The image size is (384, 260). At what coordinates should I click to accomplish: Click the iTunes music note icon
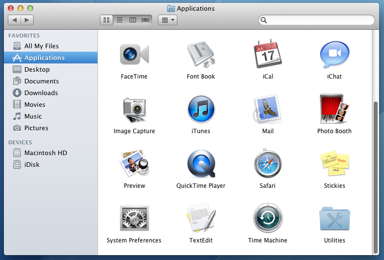[x=201, y=109]
